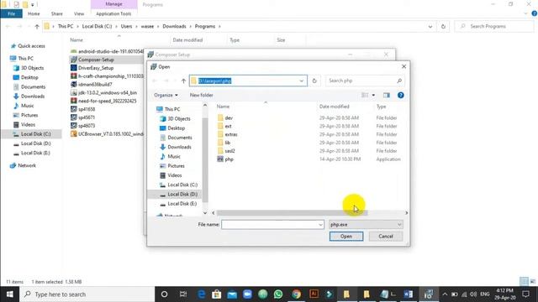Open the File tab in Explorer

[11, 13]
